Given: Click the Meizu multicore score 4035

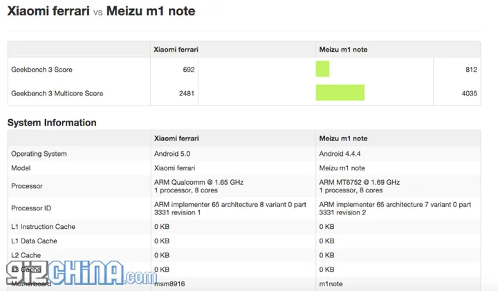Looking at the screenshot, I should 468,93.
